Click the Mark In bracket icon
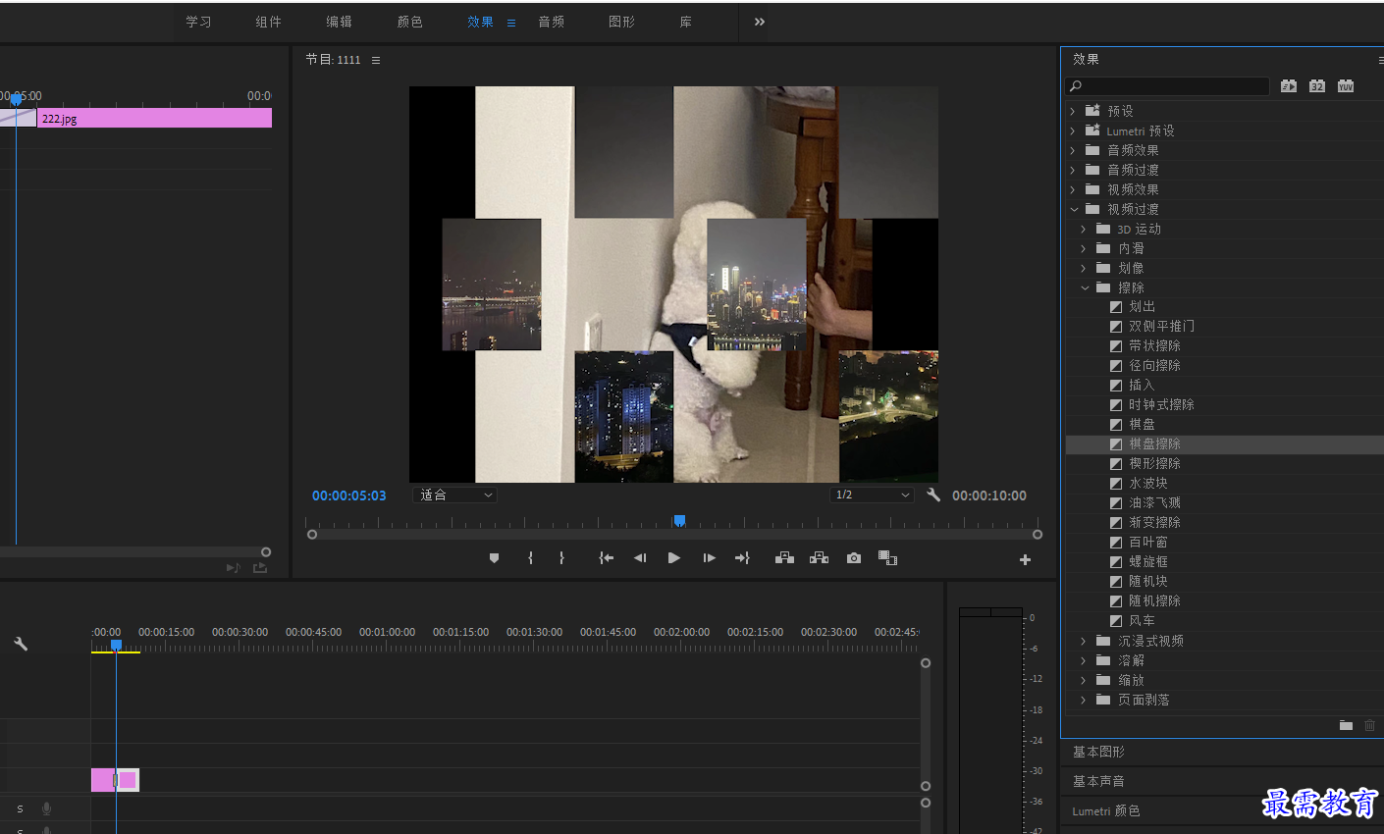 point(530,558)
